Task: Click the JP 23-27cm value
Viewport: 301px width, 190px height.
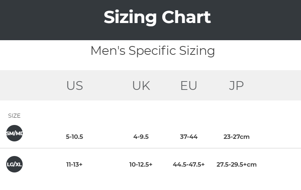Action: point(236,137)
